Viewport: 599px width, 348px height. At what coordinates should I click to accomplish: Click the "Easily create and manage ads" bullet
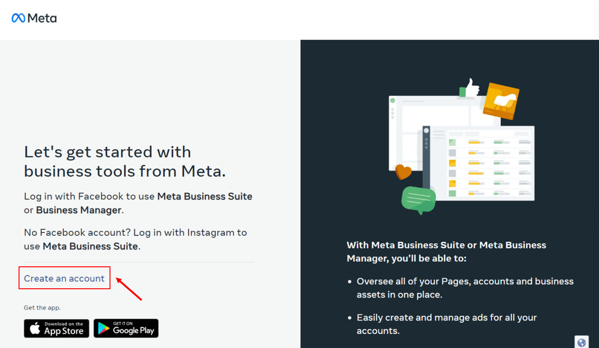pos(446,324)
